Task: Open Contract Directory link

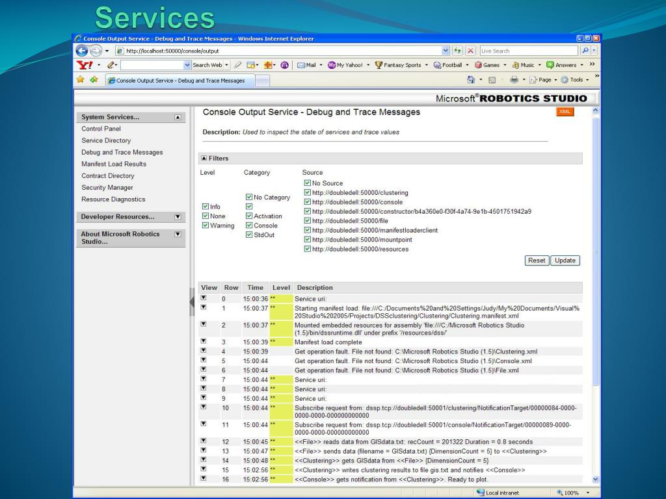Action: click(108, 175)
